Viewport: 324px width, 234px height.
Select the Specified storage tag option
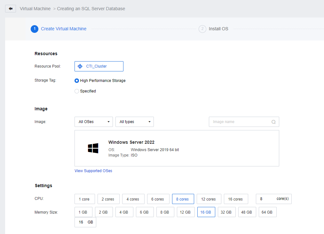click(x=77, y=91)
